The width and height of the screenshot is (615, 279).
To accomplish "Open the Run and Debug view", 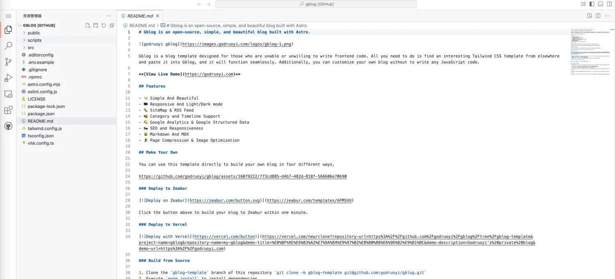I will pyautogui.click(x=8, y=78).
